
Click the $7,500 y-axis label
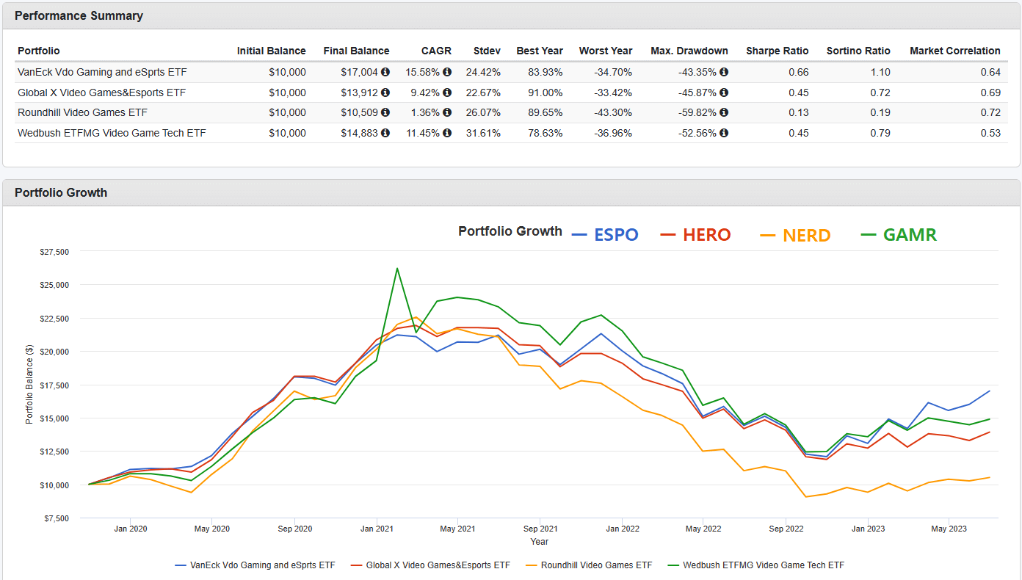point(57,518)
